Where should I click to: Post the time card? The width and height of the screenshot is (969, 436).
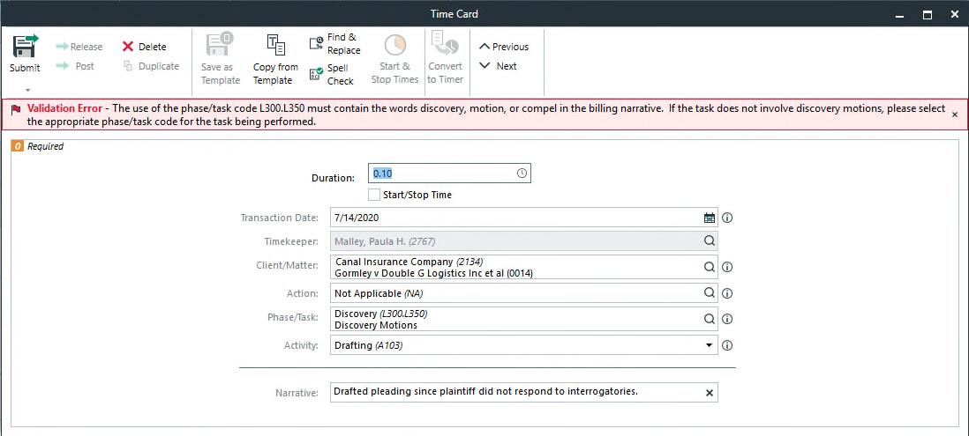pyautogui.click(x=75, y=66)
